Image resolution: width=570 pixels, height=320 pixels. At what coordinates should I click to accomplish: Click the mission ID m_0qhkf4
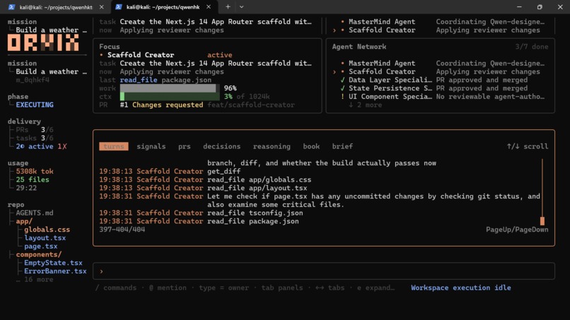click(x=33, y=80)
